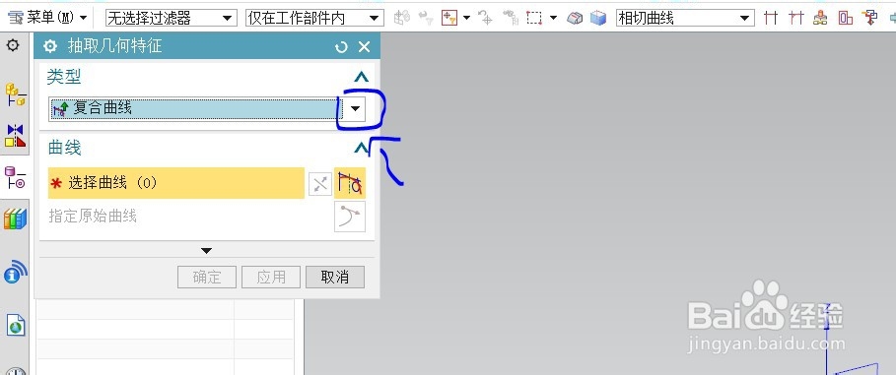Click the blue translucent box icon
This screenshot has width=896, height=375.
(598, 19)
